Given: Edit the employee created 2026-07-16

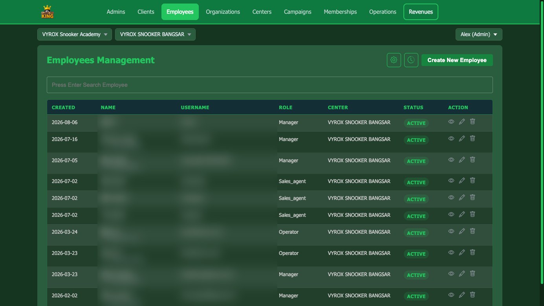Looking at the screenshot, I should pos(462,139).
